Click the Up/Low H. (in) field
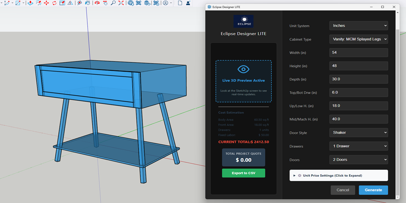The height and width of the screenshot is (203, 406). [x=358, y=106]
